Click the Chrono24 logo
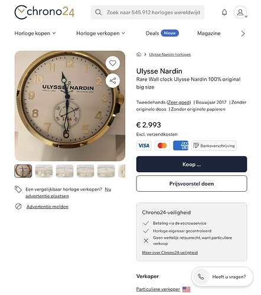 click(44, 12)
